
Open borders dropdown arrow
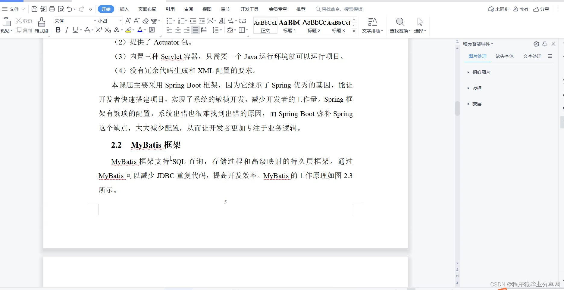pyautogui.click(x=247, y=30)
